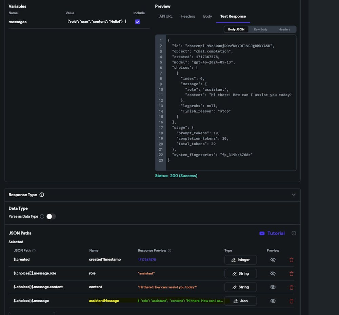Edit the messages variable value field
Image resolution: width=339 pixels, height=315 pixels.
[x=97, y=22]
